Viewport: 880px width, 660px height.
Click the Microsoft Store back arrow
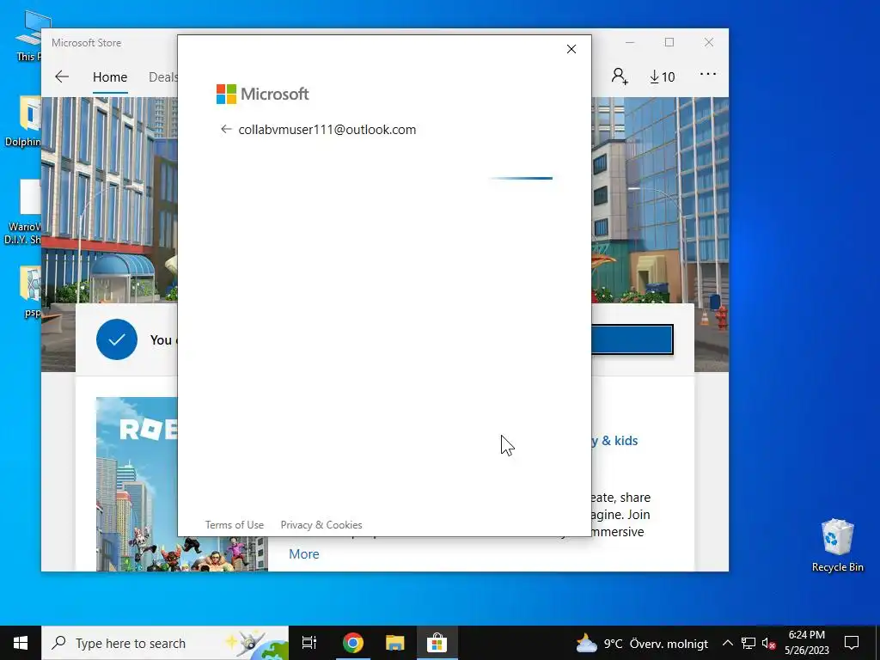point(62,76)
